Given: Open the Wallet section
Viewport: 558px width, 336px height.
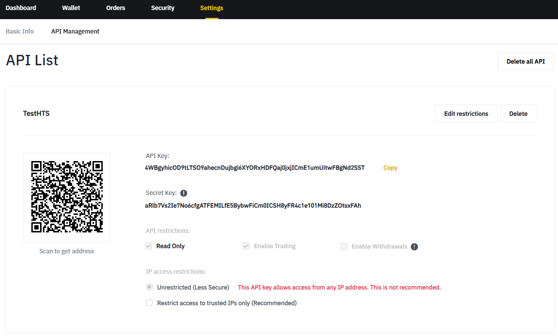Looking at the screenshot, I should [71, 8].
